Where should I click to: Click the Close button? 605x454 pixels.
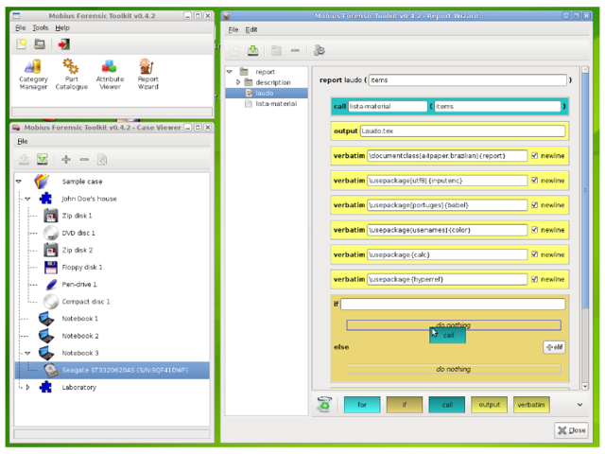tap(571, 430)
